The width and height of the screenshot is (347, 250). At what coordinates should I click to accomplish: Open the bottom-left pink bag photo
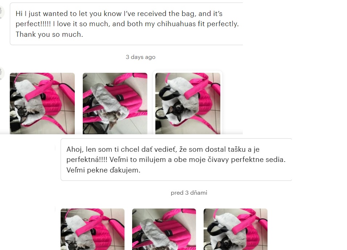[x=93, y=229]
